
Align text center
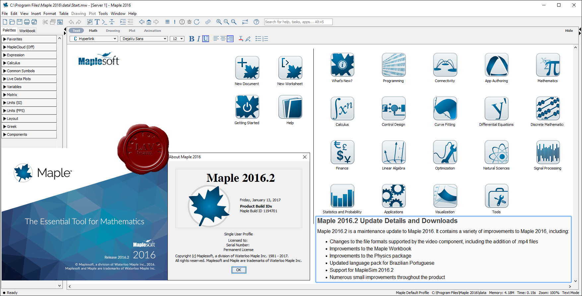(x=223, y=39)
